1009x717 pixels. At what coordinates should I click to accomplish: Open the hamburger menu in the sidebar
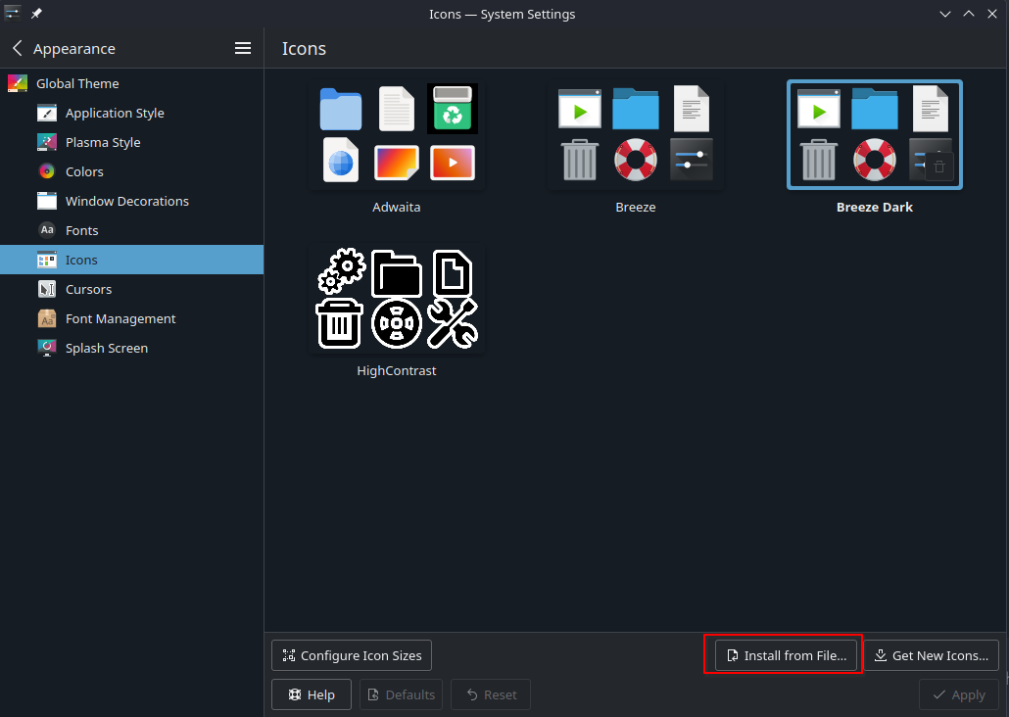(243, 48)
